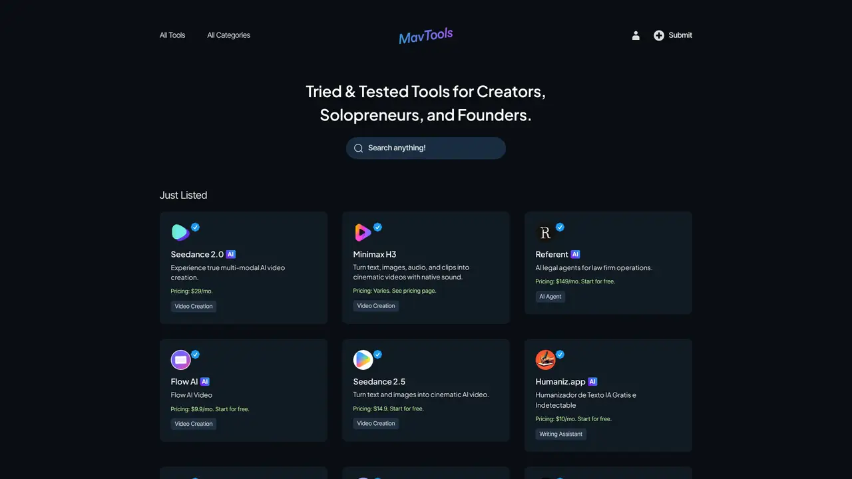Open the Minimax H3 title link
Image resolution: width=852 pixels, height=479 pixels.
pos(375,254)
